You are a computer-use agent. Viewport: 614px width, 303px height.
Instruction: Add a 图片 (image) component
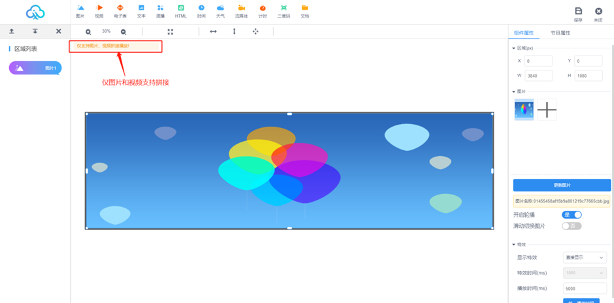point(80,11)
